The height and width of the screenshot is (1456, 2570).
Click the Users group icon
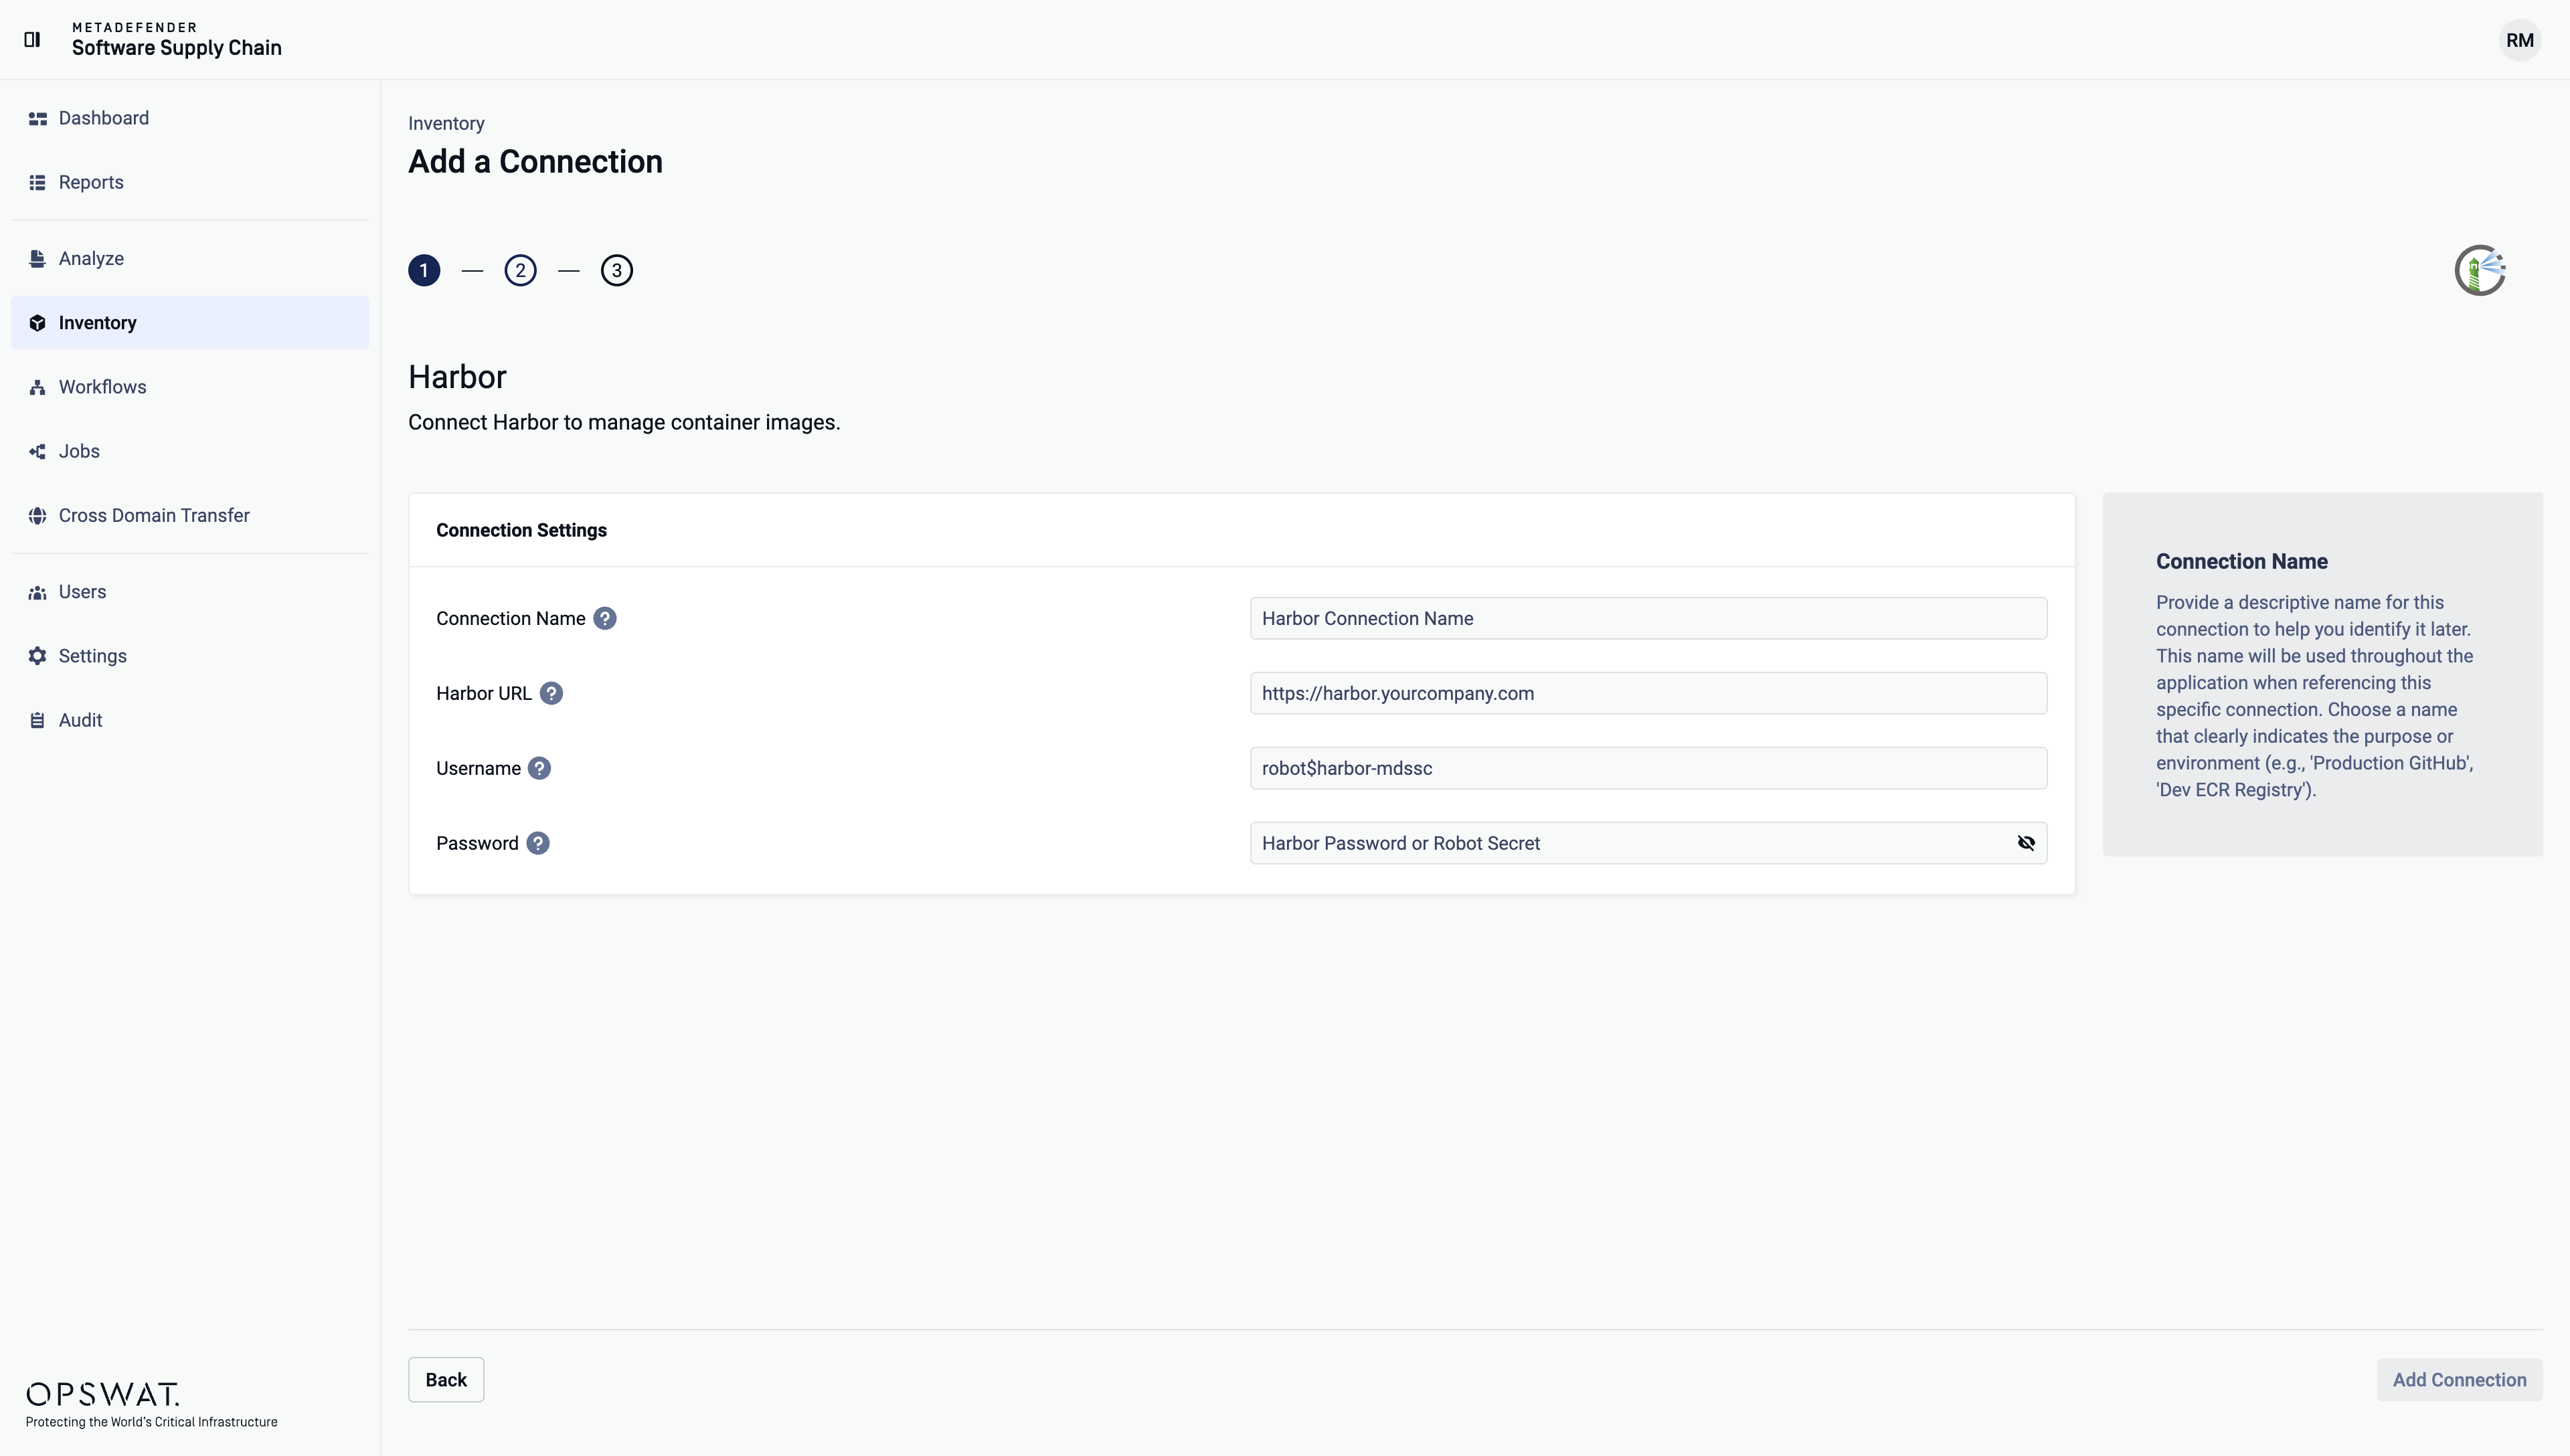click(x=37, y=592)
